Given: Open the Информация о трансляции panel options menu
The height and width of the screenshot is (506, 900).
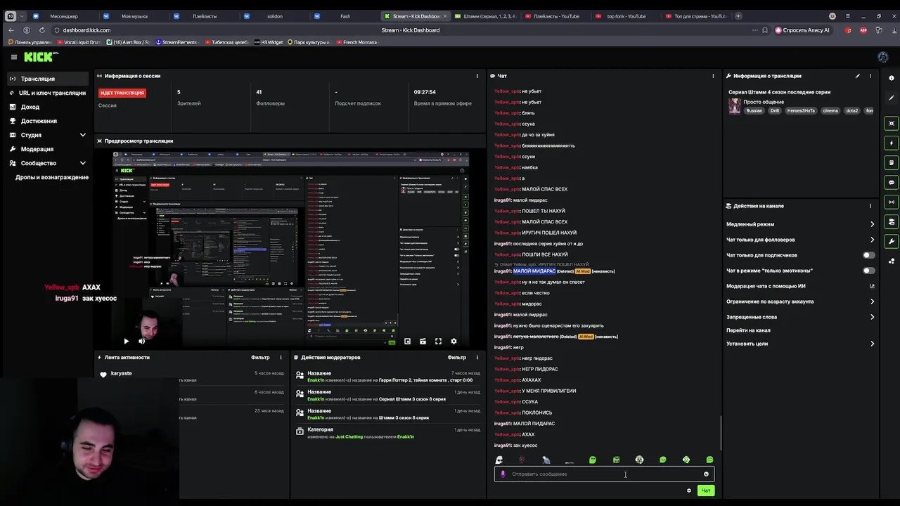Looking at the screenshot, I should tap(870, 76).
